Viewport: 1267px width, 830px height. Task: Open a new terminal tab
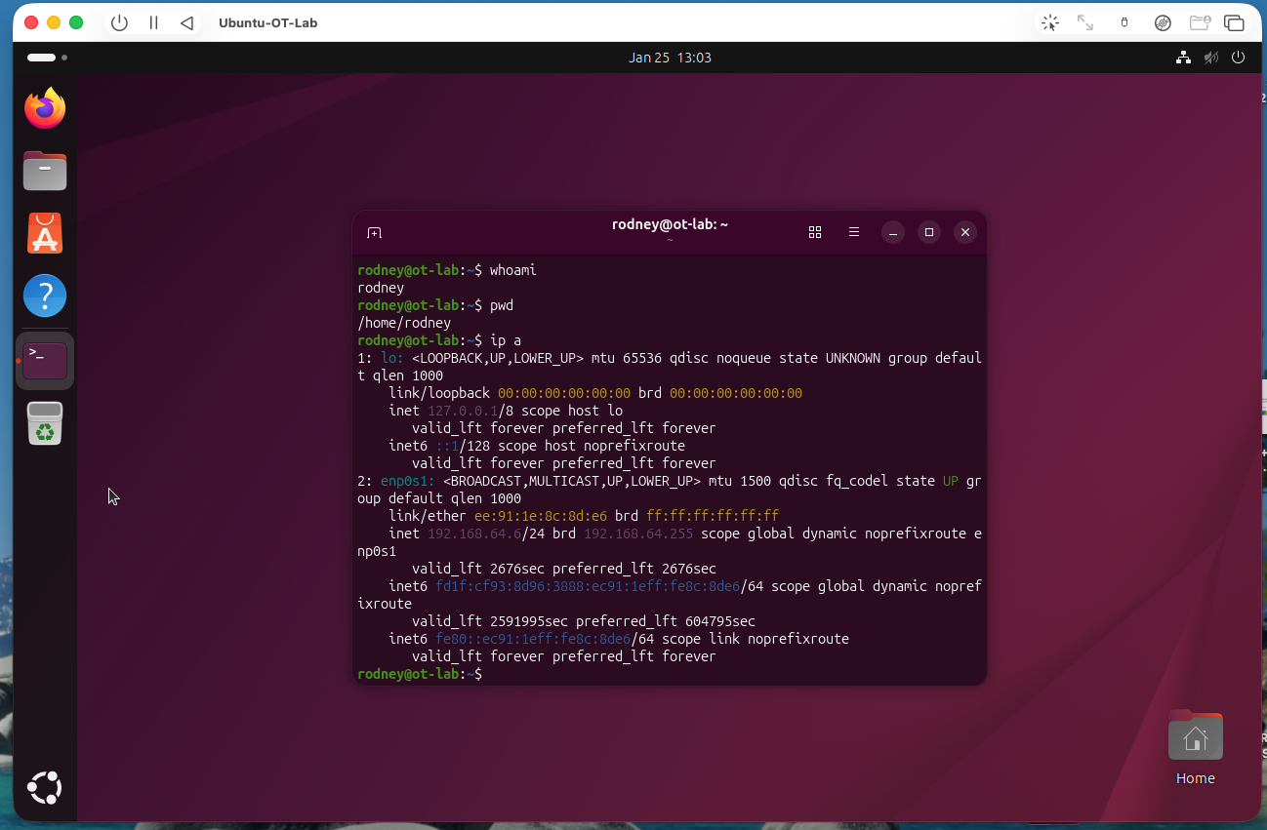pyautogui.click(x=374, y=232)
